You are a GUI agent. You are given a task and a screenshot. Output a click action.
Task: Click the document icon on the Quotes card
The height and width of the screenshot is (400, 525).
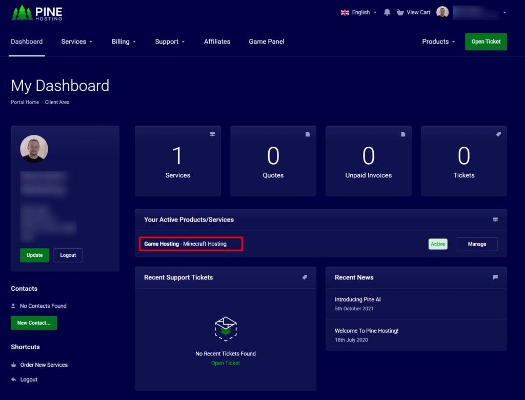pos(308,134)
